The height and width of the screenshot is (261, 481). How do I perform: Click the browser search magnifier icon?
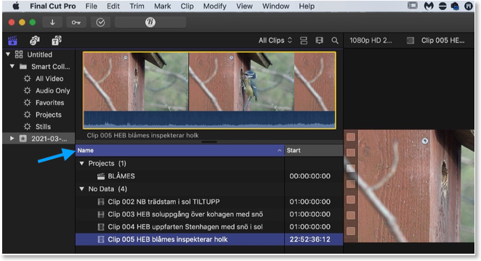[335, 41]
